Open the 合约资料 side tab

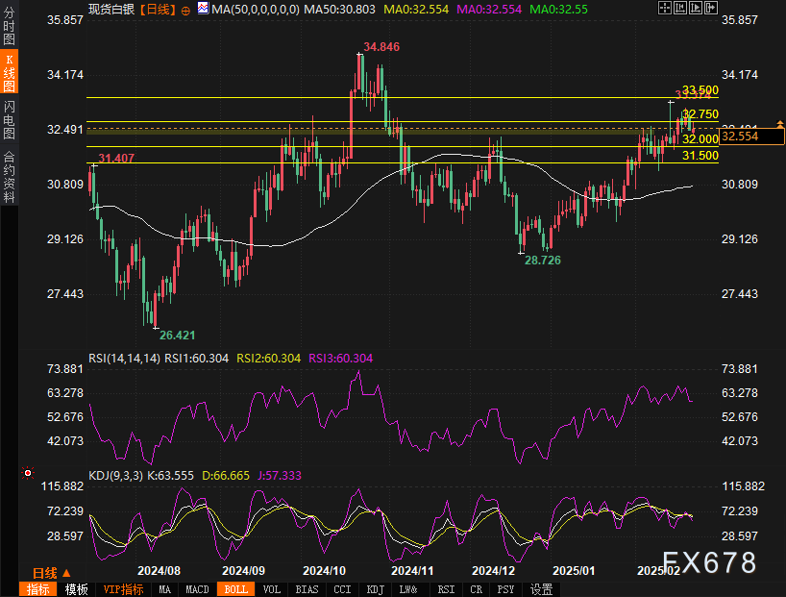click(x=9, y=176)
